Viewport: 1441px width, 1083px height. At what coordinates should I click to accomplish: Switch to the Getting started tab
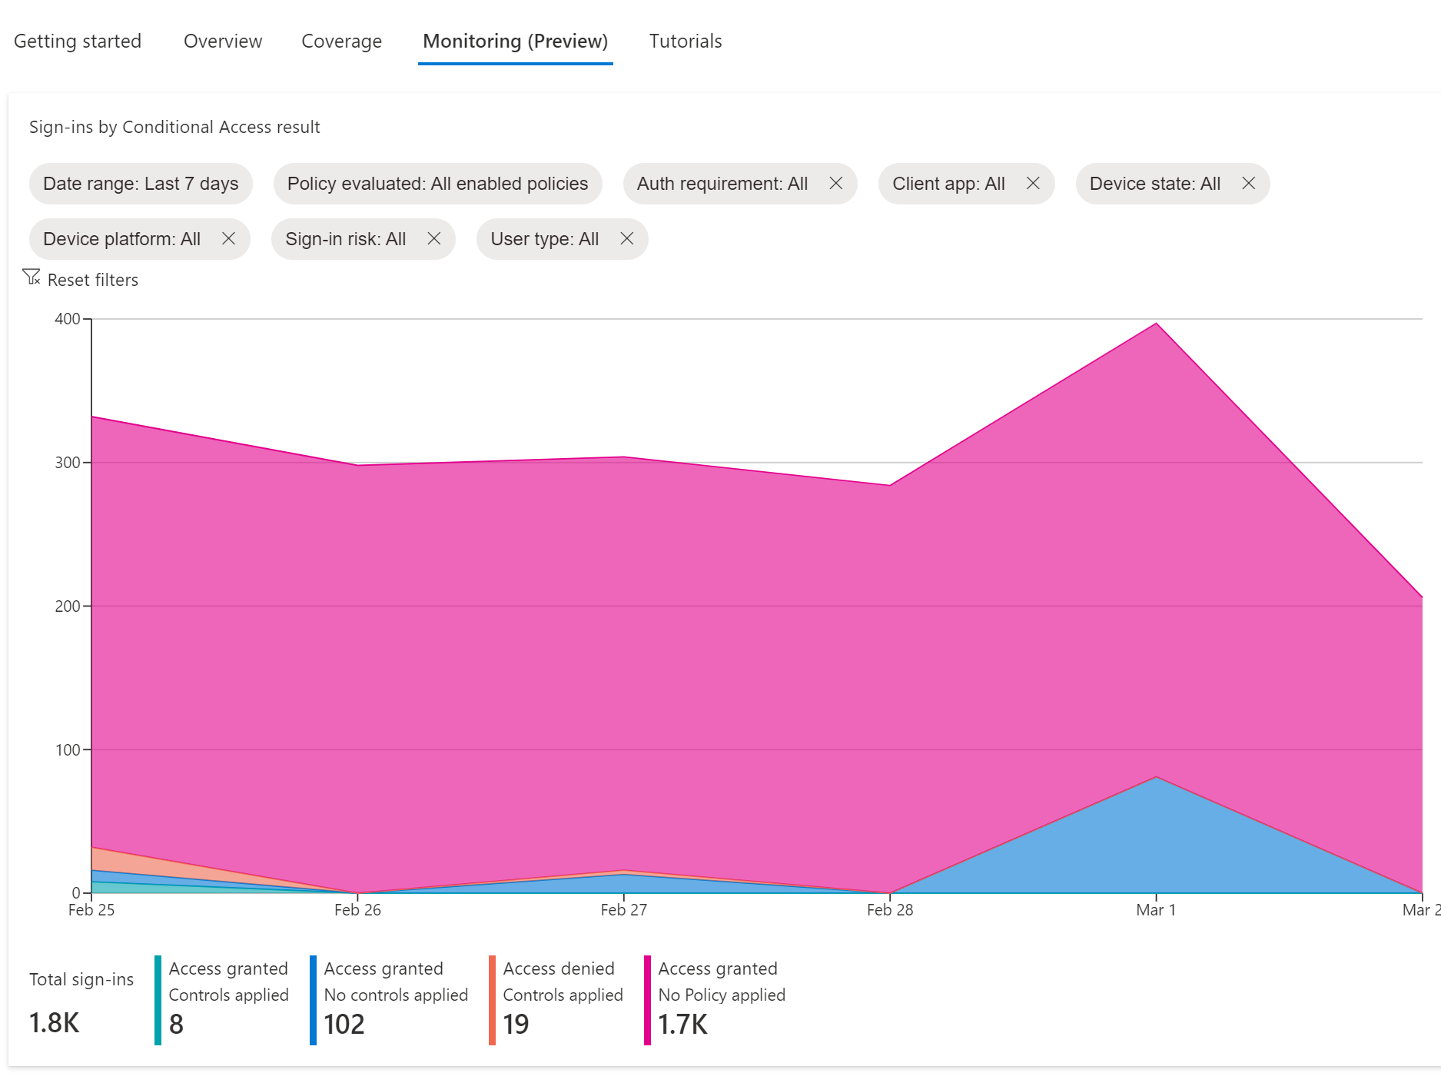pyautogui.click(x=78, y=42)
